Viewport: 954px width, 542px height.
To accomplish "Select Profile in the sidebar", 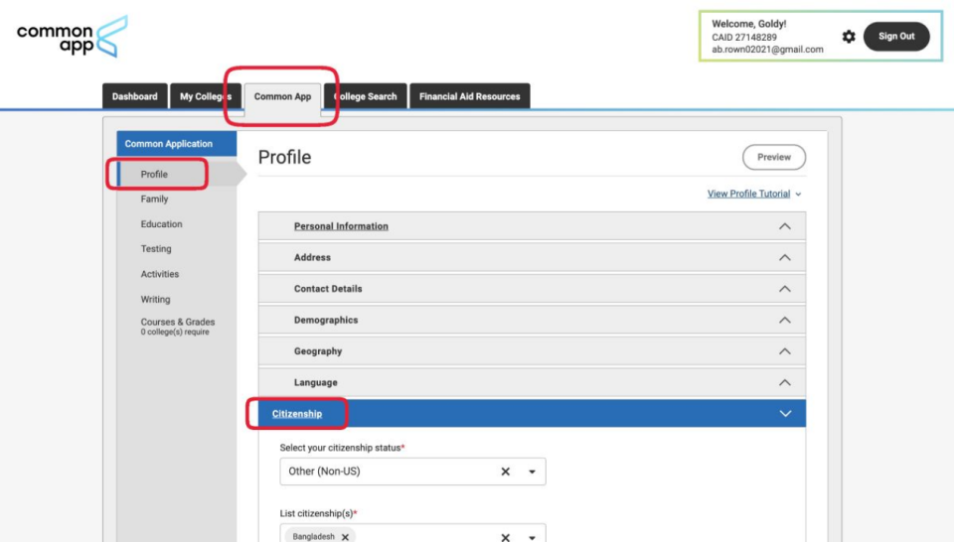I will 154,175.
